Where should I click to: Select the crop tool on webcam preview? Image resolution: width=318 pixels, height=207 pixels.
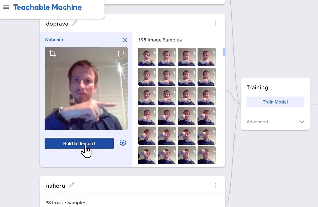[52, 54]
